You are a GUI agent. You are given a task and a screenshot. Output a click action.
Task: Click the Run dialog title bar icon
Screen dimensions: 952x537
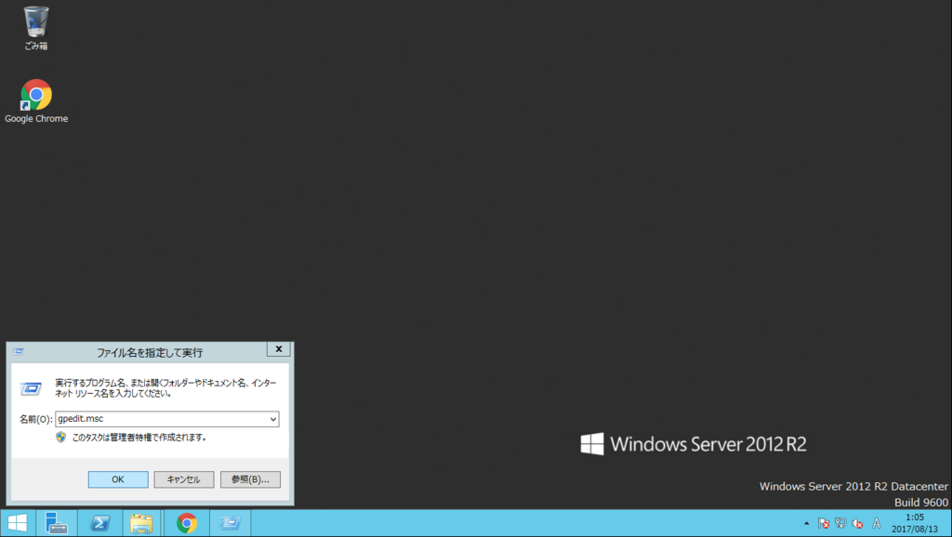19,352
